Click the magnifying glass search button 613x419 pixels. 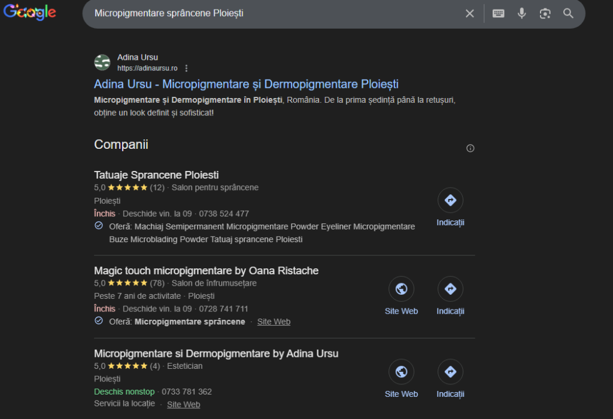pos(568,13)
